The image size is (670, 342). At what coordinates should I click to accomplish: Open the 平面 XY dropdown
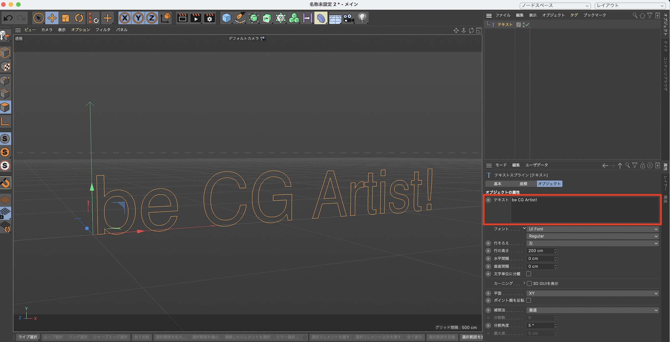pyautogui.click(x=592, y=293)
